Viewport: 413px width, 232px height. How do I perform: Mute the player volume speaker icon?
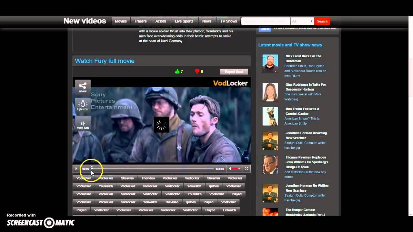pos(230,169)
